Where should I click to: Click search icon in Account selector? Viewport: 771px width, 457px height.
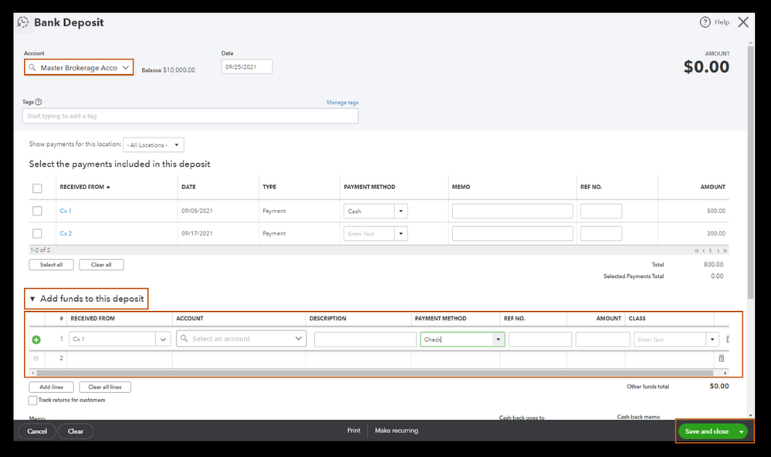(32, 67)
